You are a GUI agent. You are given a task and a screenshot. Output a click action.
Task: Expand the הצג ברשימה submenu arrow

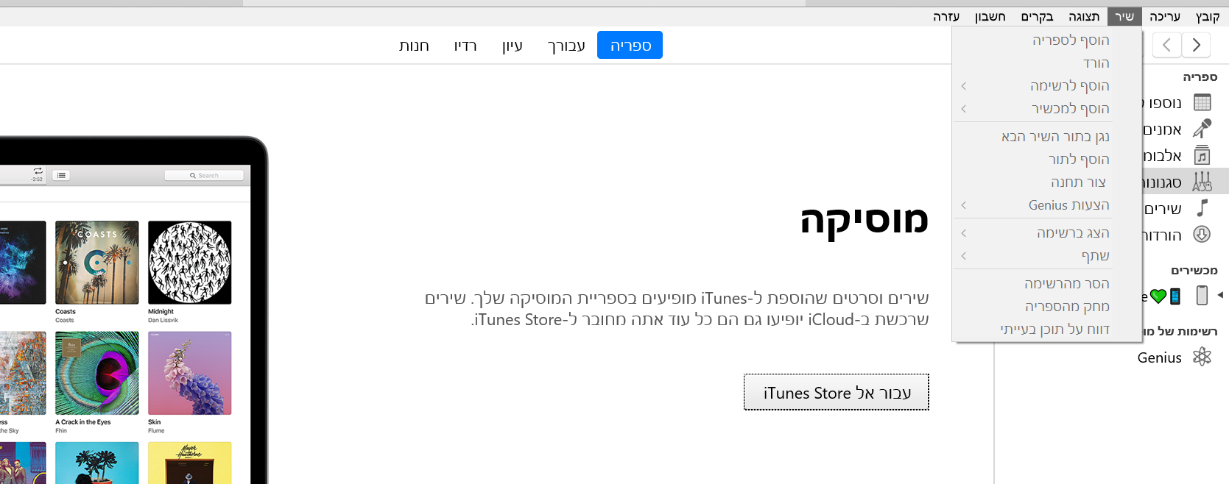point(964,233)
